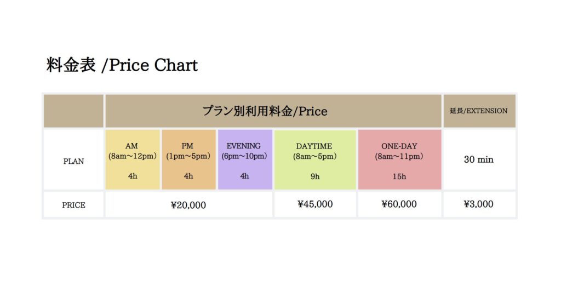Click the PRICE row label
The height and width of the screenshot is (286, 561).
tap(73, 205)
